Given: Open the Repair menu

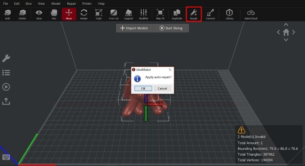Looking at the screenshot, I should click(72, 3).
